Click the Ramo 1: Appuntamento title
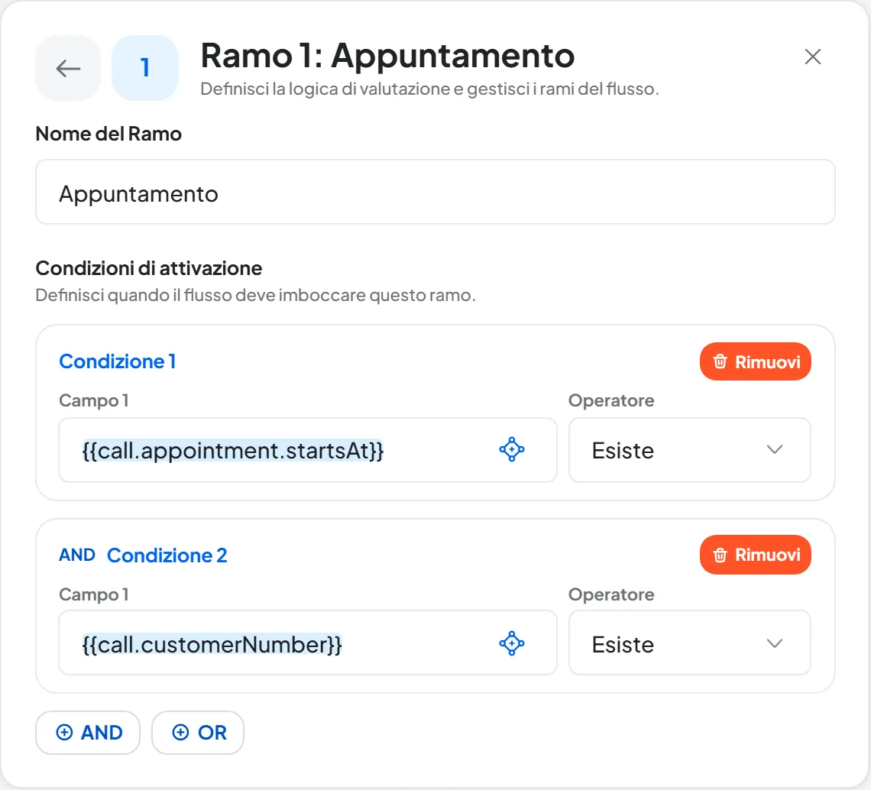871x790 pixels. coord(387,56)
